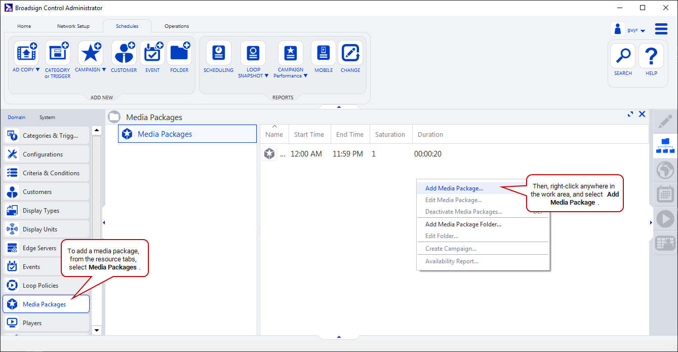Viewport: 678px width, 352px height.
Task: Sort by the Name column header
Action: pyautogui.click(x=274, y=134)
